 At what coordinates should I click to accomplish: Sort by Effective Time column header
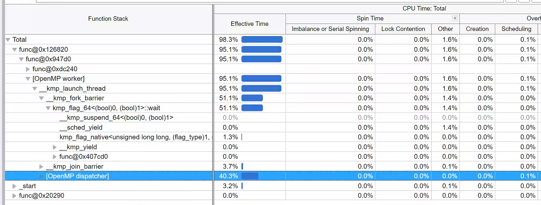249,24
